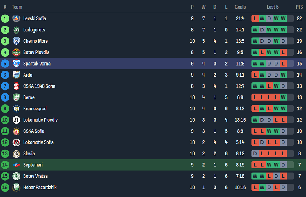Sort standings by Goals column header
The width and height of the screenshot is (306, 197).
tap(240, 7)
